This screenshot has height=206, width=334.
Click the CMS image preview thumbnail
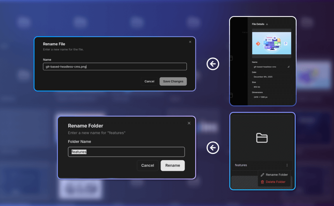click(271, 43)
